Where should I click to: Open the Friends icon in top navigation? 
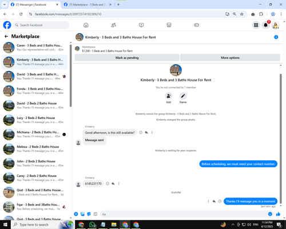point(114,25)
